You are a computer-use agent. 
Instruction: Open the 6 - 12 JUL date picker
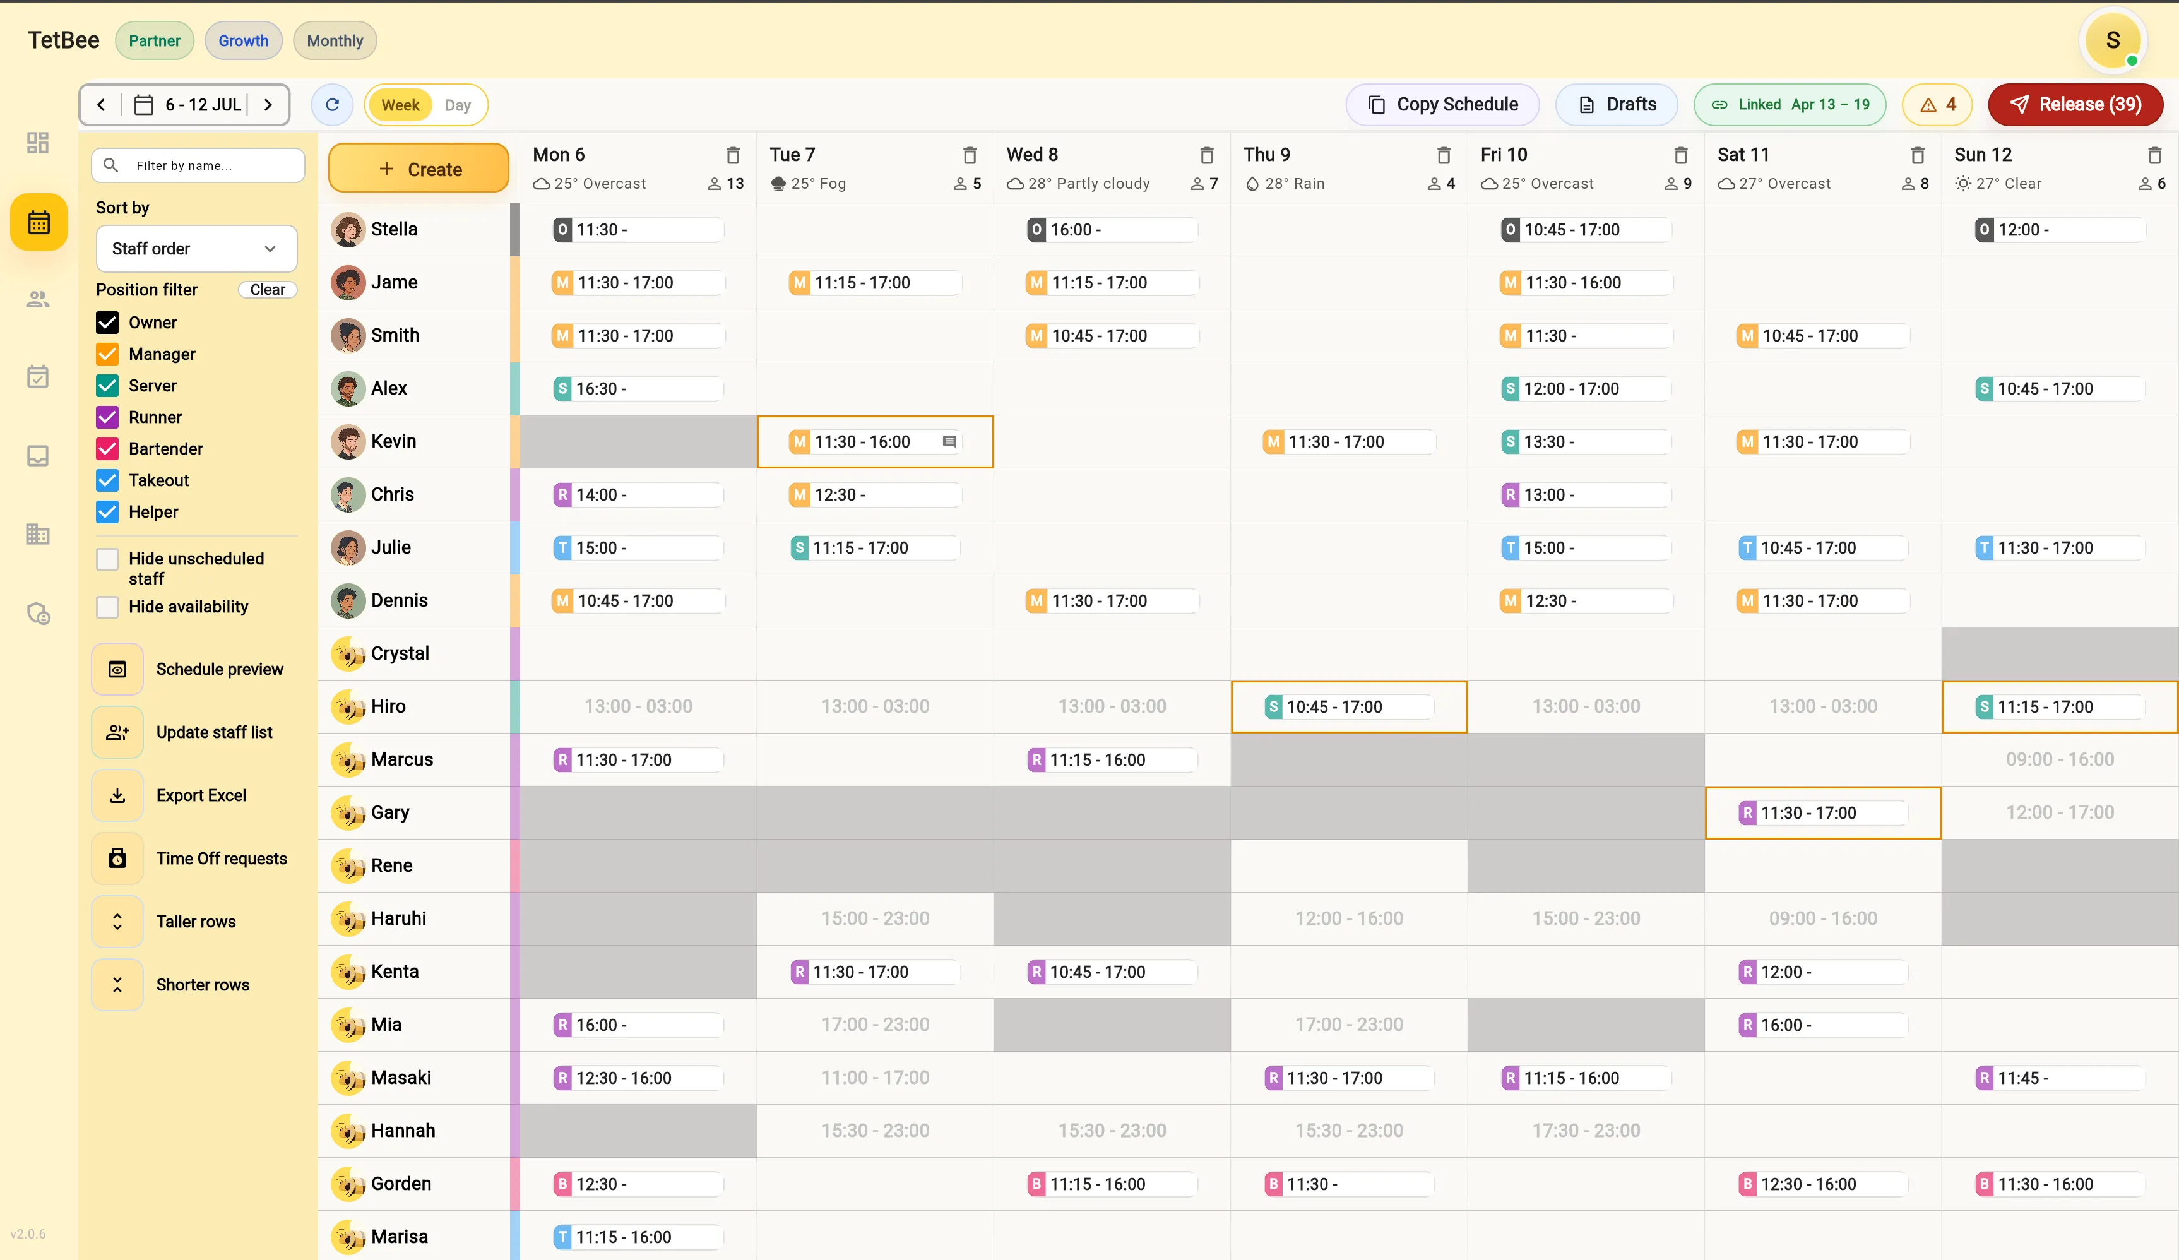pyautogui.click(x=187, y=105)
